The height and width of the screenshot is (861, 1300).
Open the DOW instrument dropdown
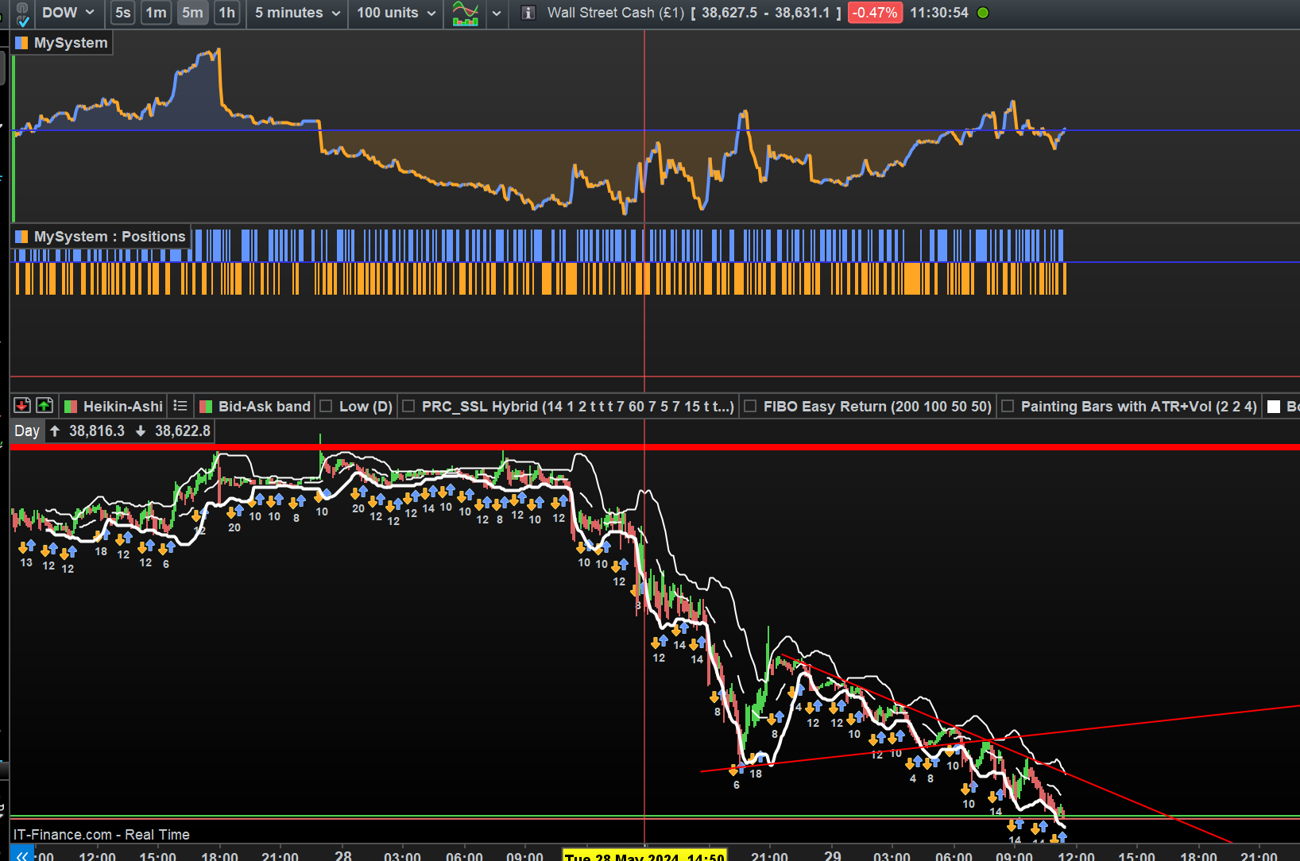click(x=68, y=13)
